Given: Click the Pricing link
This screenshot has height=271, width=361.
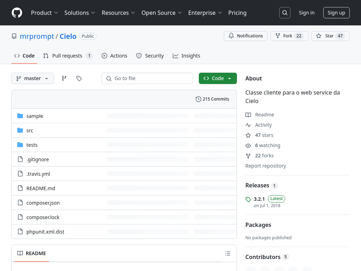Looking at the screenshot, I should tap(237, 13).
